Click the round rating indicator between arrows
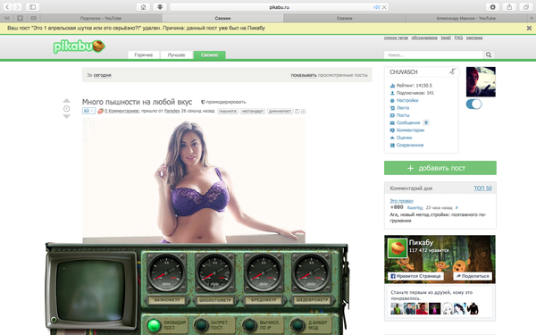 pyautogui.click(x=67, y=108)
